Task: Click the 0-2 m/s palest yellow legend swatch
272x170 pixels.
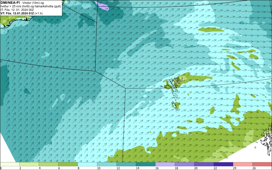Action: (10, 164)
